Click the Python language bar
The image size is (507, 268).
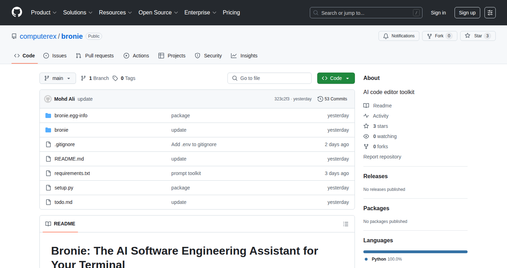pos(415,252)
